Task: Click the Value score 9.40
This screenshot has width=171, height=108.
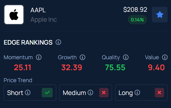Action: (x=156, y=68)
